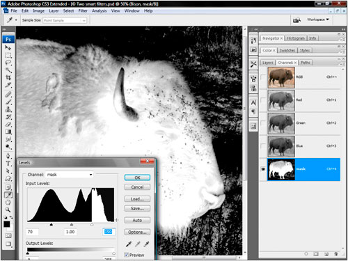Select the Move tool
This screenshot has height=261, width=348.
pyautogui.click(x=8, y=48)
